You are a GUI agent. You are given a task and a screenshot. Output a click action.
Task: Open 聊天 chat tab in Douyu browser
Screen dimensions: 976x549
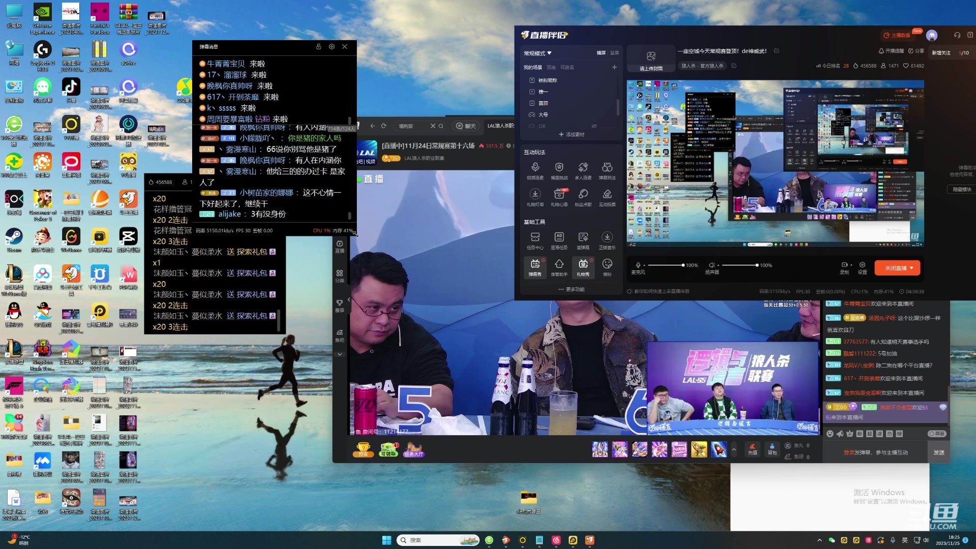[466, 126]
